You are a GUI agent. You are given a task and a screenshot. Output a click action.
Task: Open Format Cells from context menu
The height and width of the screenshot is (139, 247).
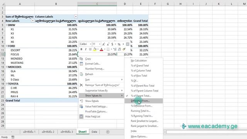[x=102, y=64]
